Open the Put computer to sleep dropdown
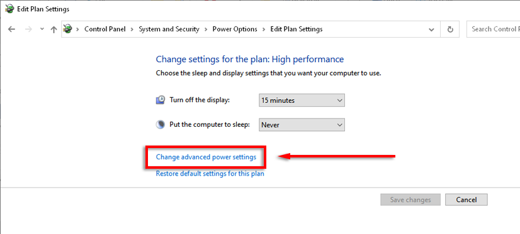520x234 pixels. (x=302, y=125)
